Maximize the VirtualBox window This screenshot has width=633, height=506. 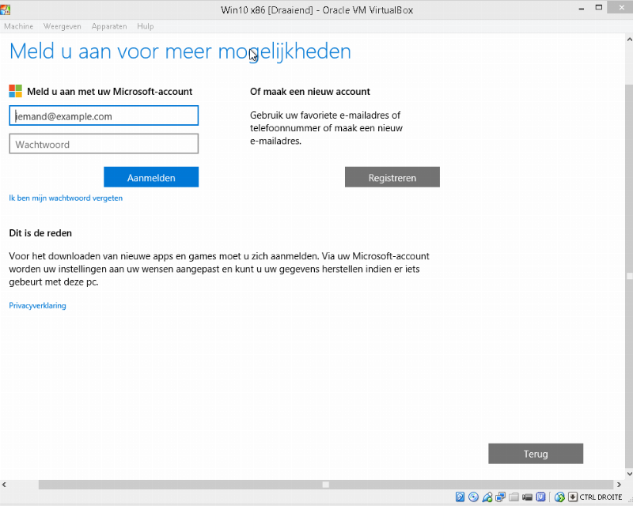[x=599, y=8]
